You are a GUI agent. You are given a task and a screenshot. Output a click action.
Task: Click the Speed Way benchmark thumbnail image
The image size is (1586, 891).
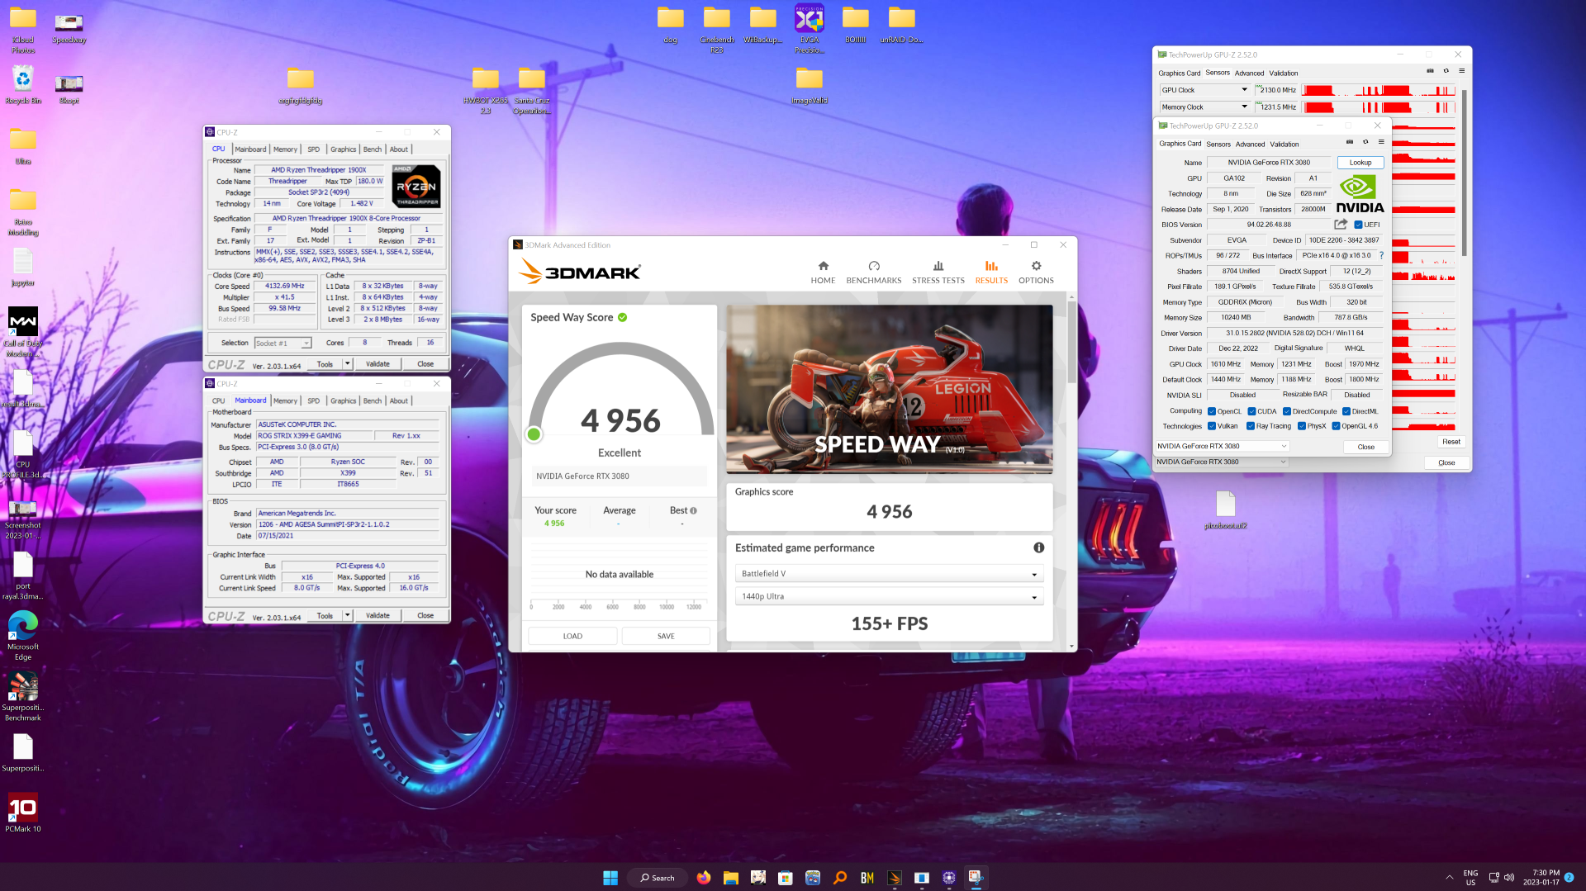[x=889, y=389]
